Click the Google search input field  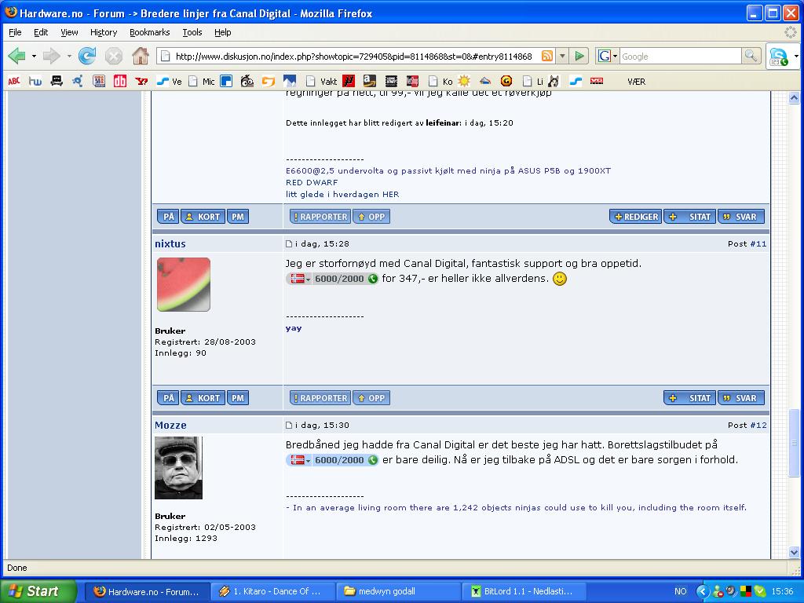point(681,56)
